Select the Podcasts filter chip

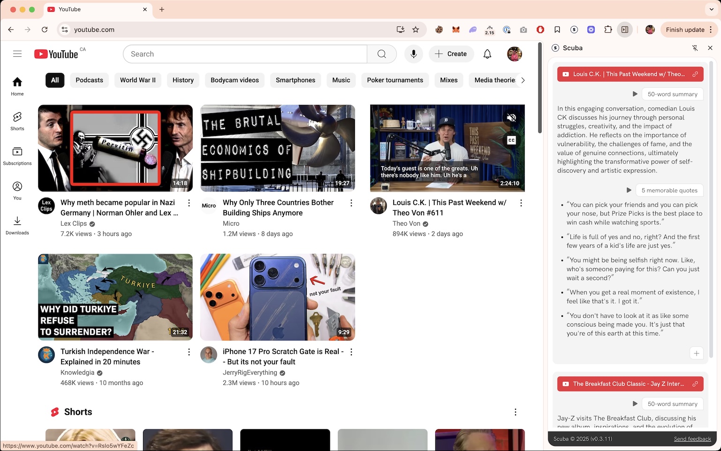[89, 80]
